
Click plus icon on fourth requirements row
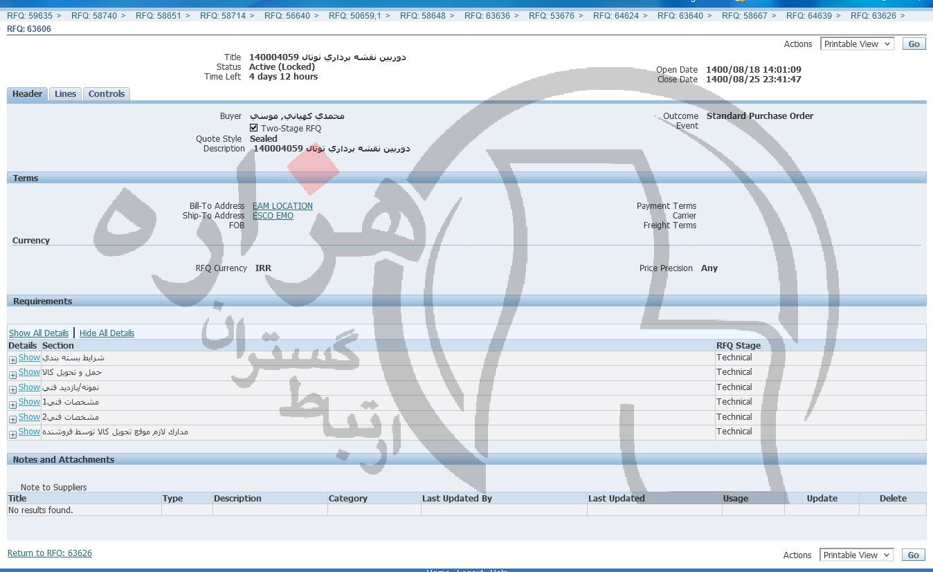(12, 404)
